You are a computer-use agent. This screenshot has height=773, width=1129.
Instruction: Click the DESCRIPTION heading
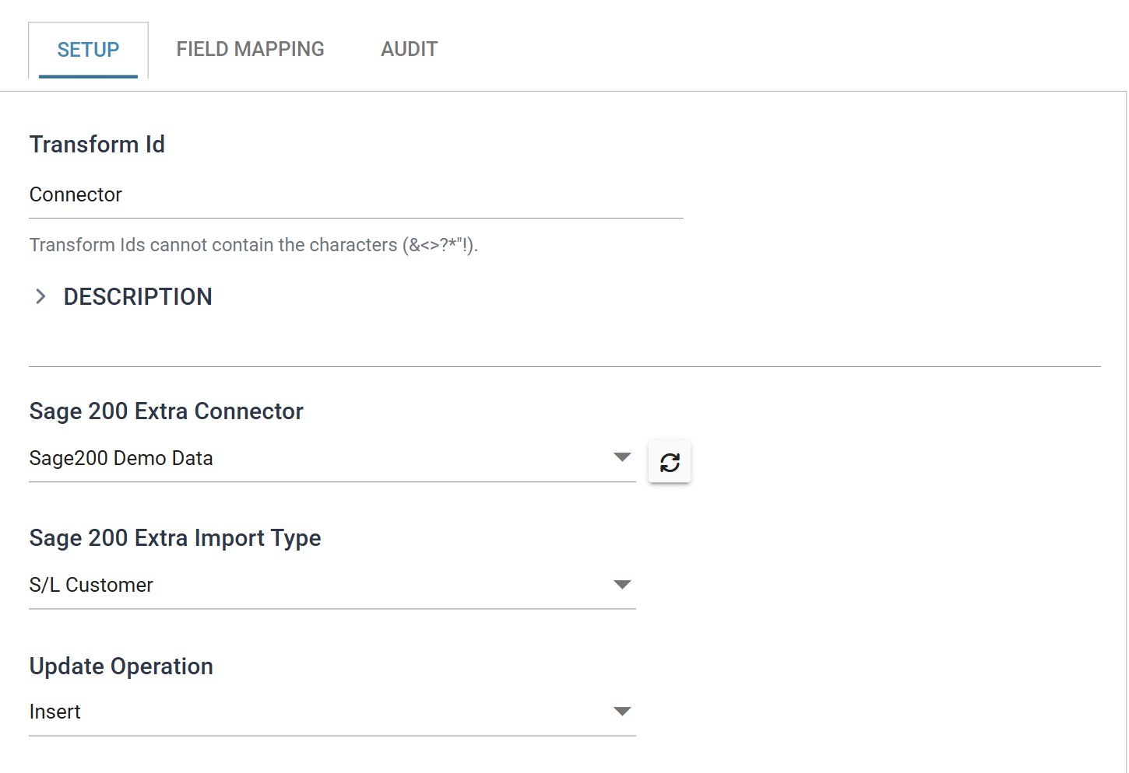138,296
